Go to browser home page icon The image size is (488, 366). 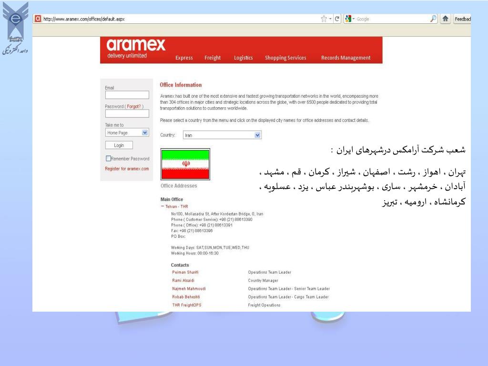click(x=446, y=19)
